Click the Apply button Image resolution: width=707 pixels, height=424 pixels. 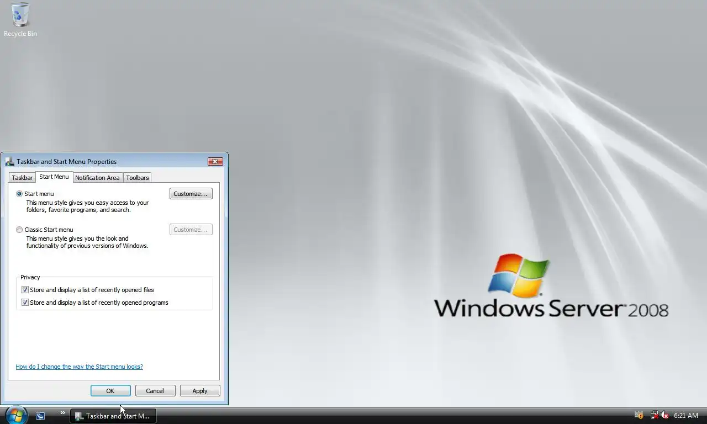pyautogui.click(x=200, y=391)
